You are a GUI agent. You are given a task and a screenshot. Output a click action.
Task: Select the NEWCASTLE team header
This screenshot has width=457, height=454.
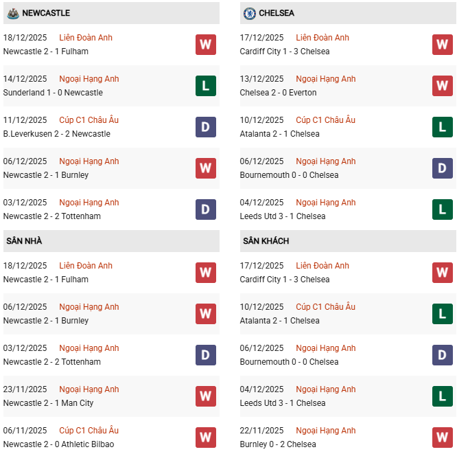(x=45, y=13)
